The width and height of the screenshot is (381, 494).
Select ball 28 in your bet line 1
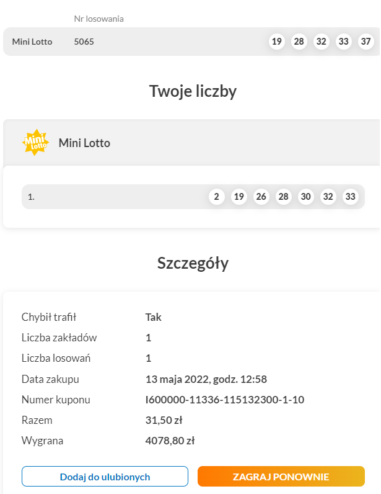pyautogui.click(x=283, y=197)
